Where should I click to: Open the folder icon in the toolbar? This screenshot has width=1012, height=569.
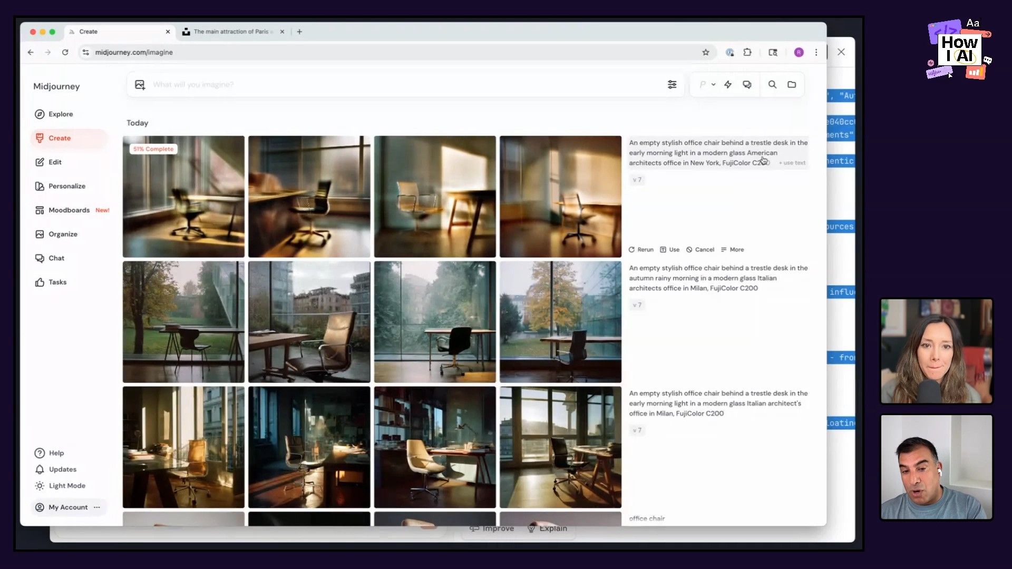click(x=792, y=84)
